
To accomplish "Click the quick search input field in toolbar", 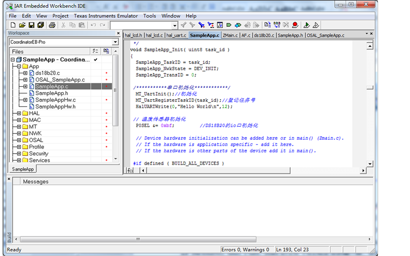I will point(141,25).
